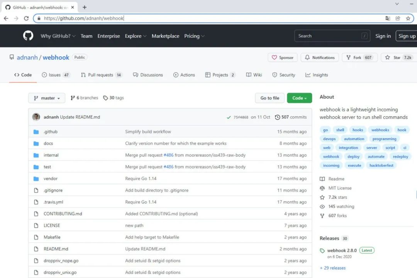
Task: Open the adnanh owner profile link
Action: point(27,58)
